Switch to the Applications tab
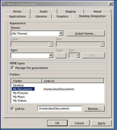 17,16
